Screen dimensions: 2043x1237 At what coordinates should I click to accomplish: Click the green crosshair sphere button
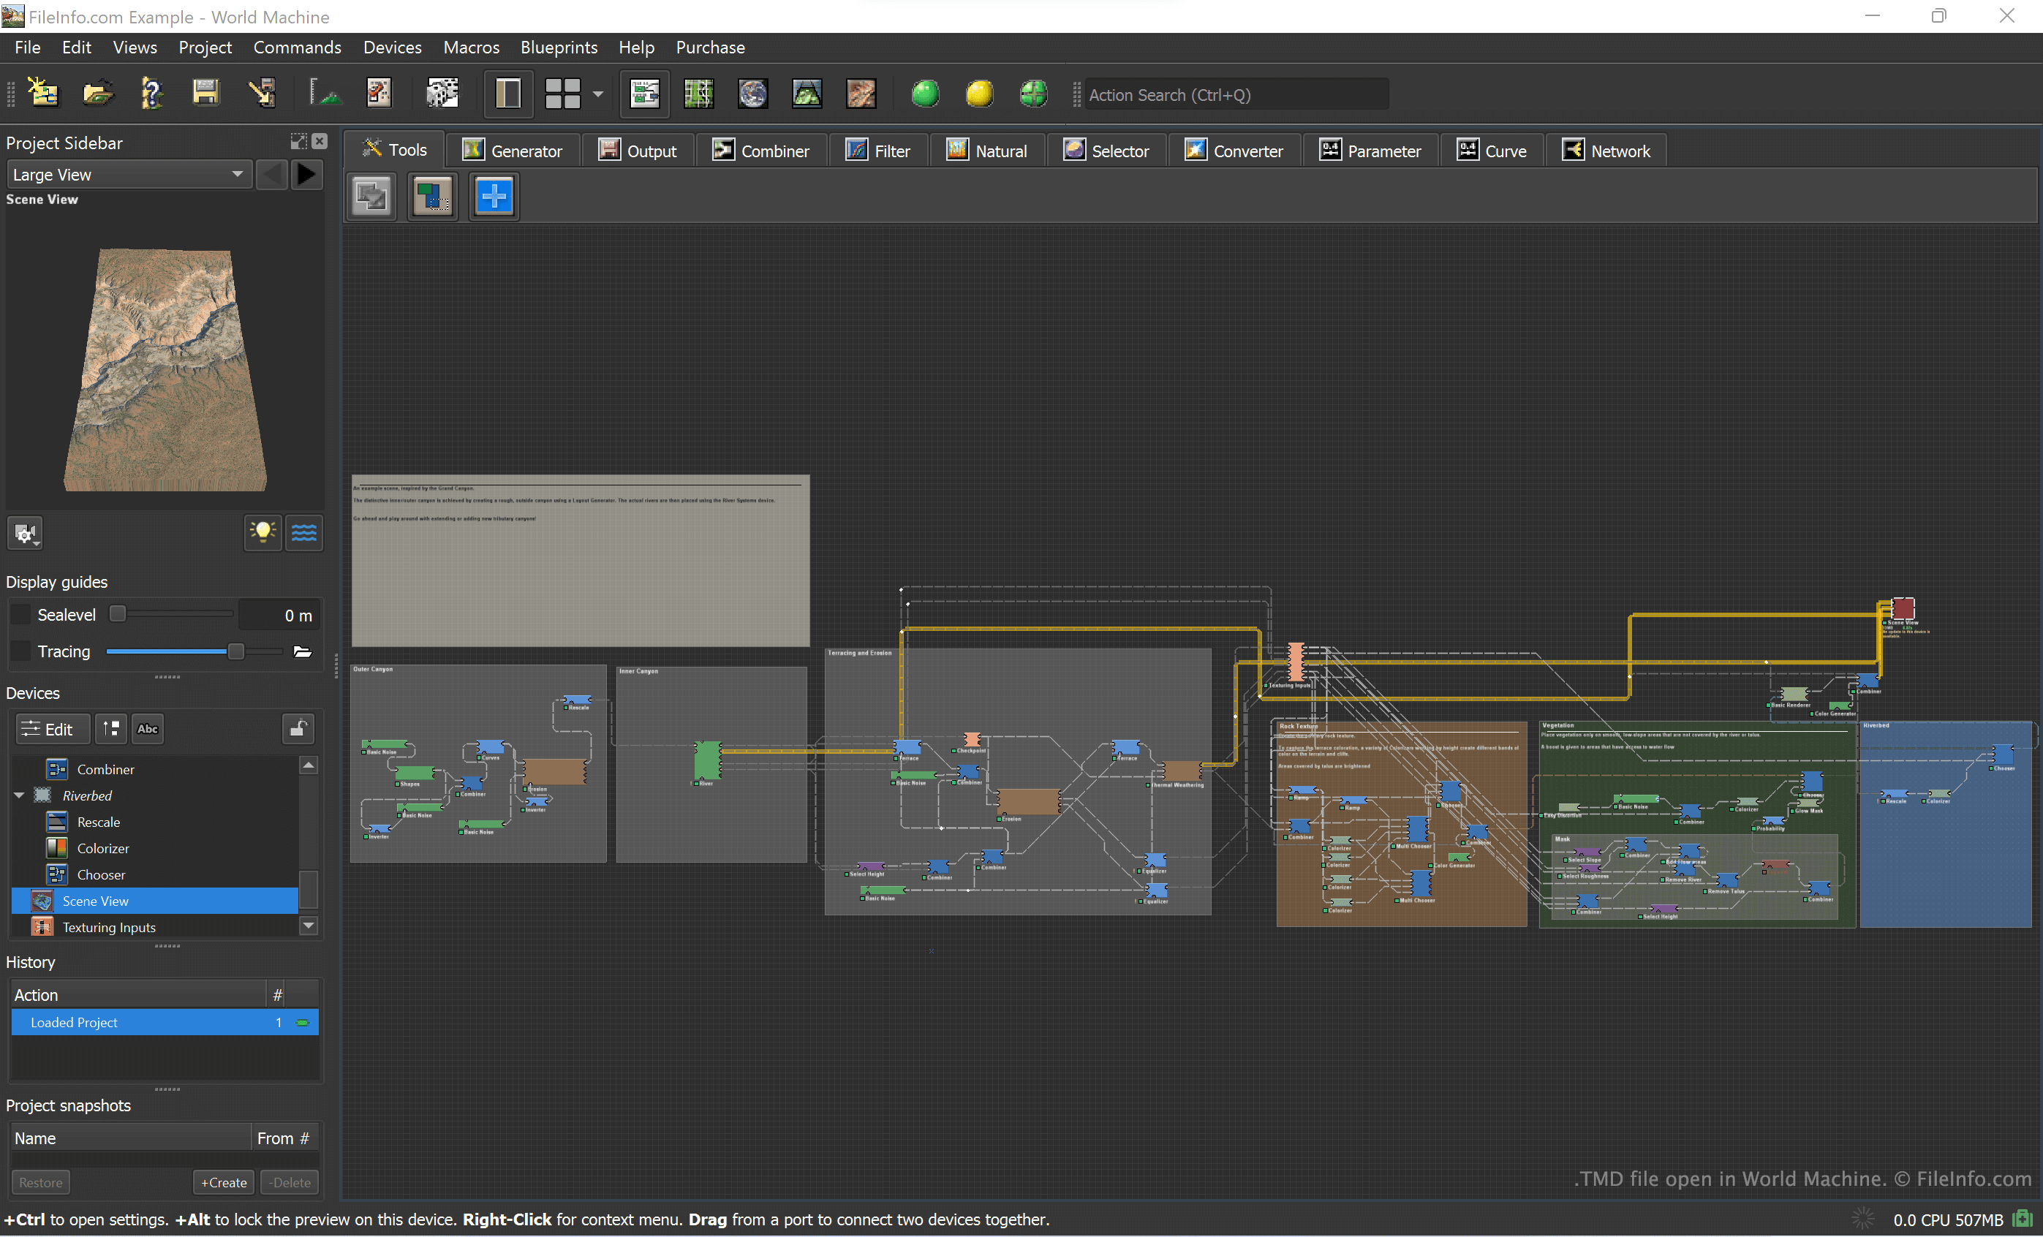(x=1033, y=94)
